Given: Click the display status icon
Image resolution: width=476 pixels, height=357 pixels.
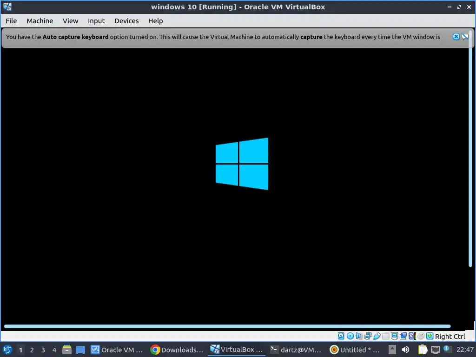Looking at the screenshot, I should (x=394, y=336).
